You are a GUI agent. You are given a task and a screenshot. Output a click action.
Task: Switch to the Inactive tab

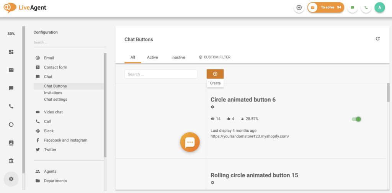point(178,57)
